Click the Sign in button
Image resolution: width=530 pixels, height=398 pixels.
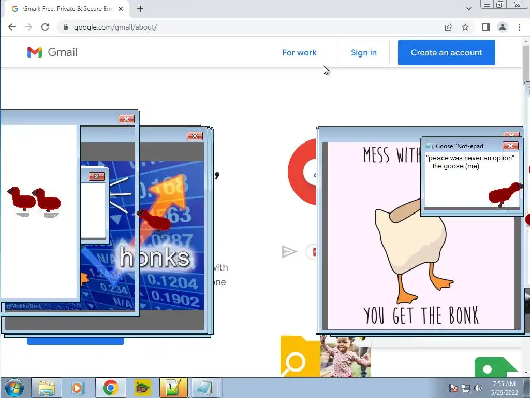coord(364,52)
